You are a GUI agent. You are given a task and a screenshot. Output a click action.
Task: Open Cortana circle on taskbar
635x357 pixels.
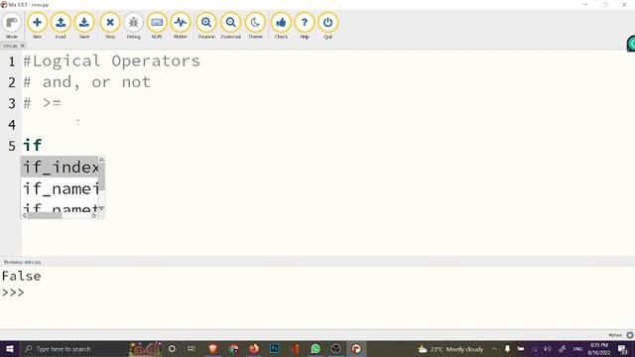click(x=172, y=349)
